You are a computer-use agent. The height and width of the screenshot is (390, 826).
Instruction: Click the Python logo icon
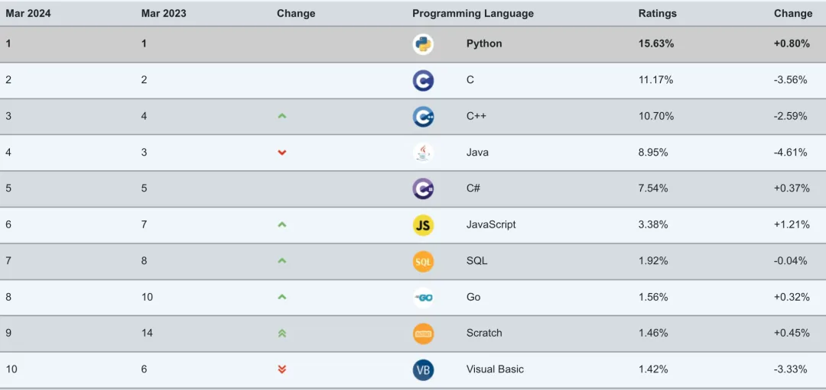tap(423, 44)
